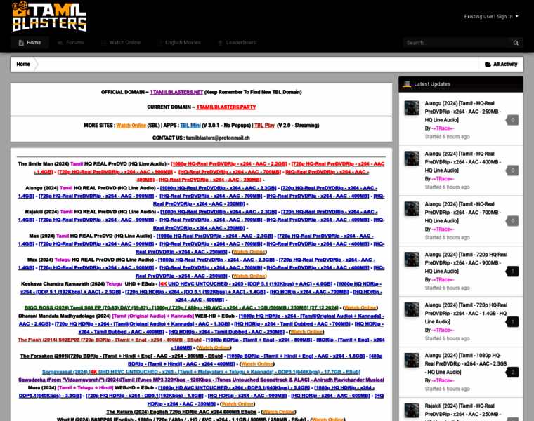Click the Home breadcrumb
534x421 pixels.
click(x=23, y=64)
